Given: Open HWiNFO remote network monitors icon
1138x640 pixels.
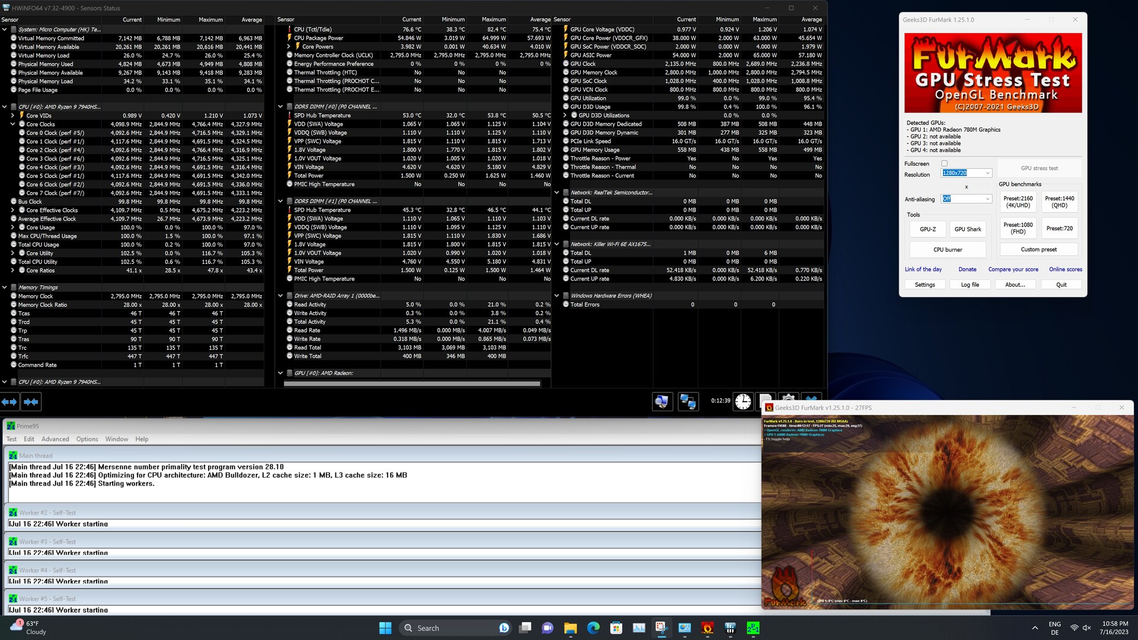Looking at the screenshot, I should (x=688, y=401).
